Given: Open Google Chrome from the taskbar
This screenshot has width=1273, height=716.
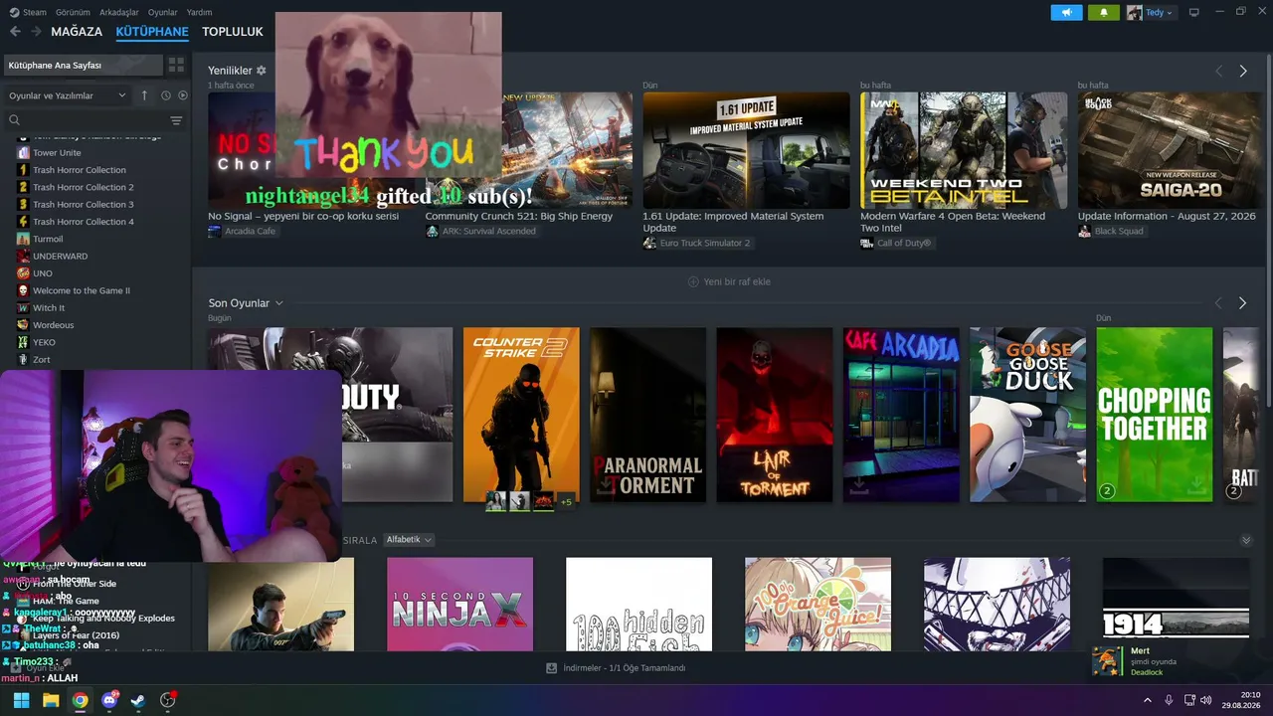Looking at the screenshot, I should pyautogui.click(x=80, y=700).
